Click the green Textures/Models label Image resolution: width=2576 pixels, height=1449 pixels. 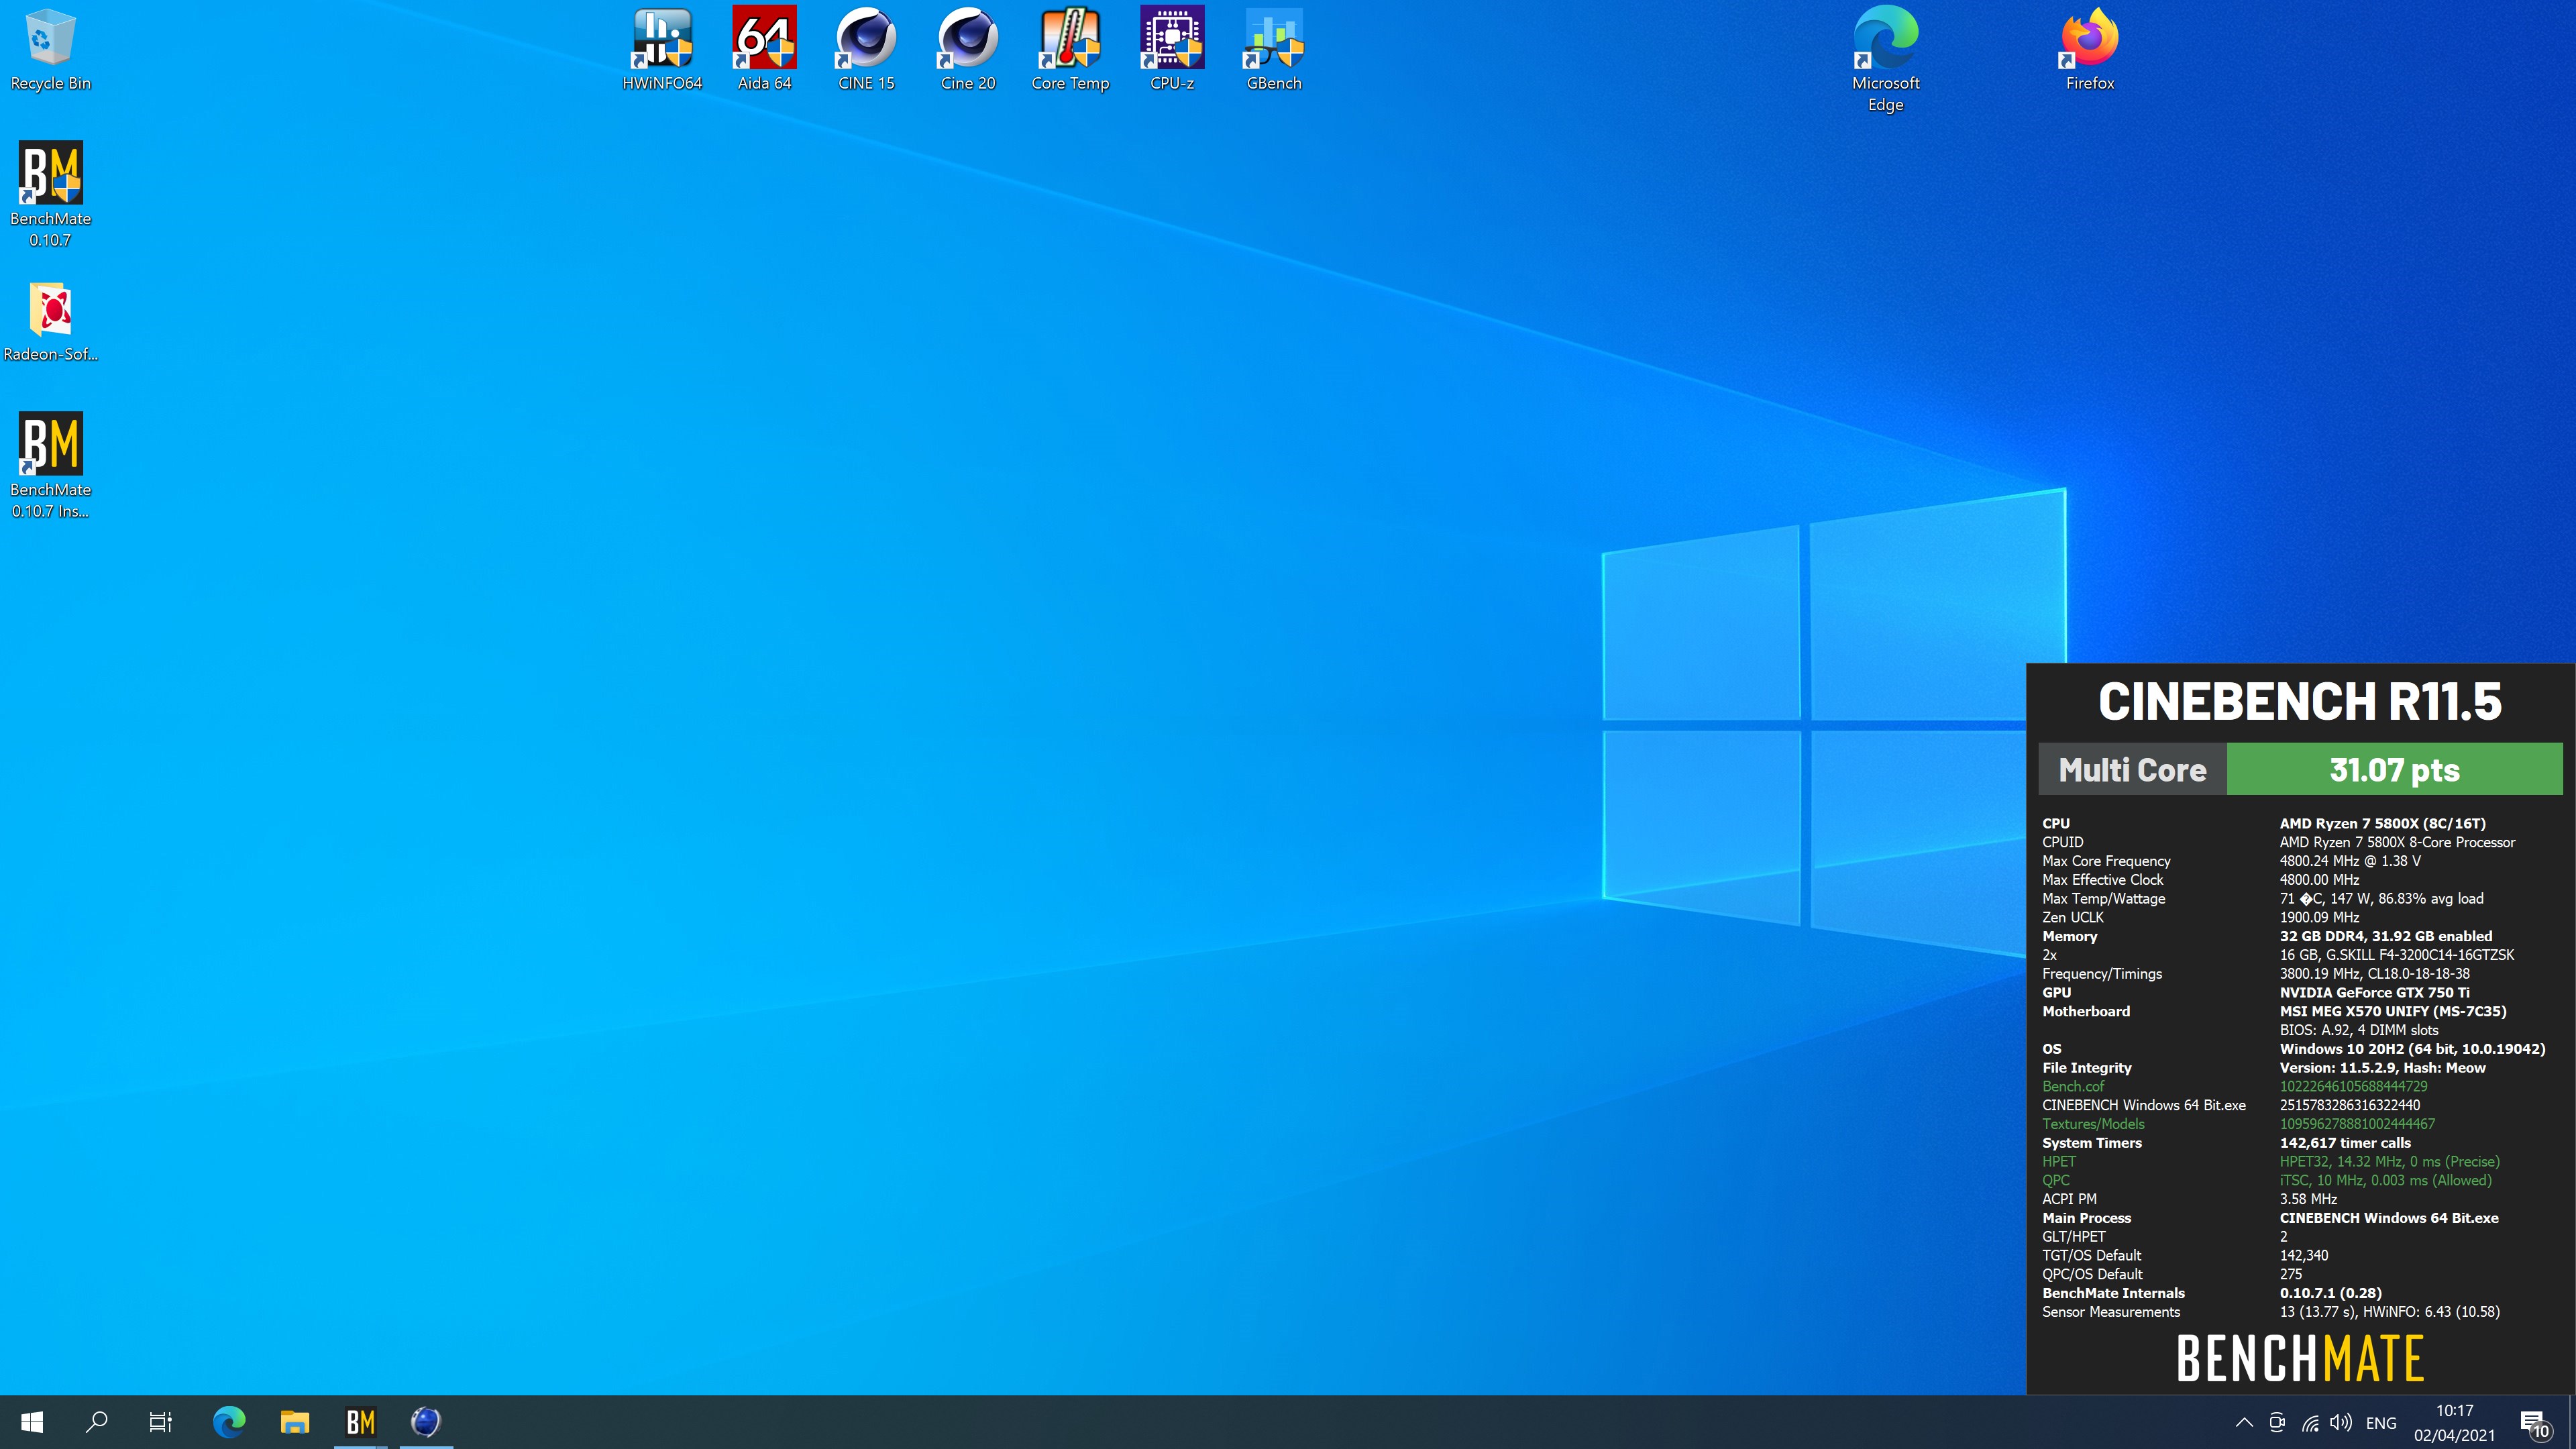point(2093,1124)
